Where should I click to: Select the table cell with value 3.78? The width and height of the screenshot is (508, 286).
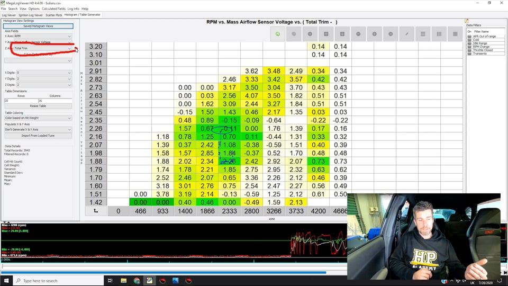(x=162, y=194)
